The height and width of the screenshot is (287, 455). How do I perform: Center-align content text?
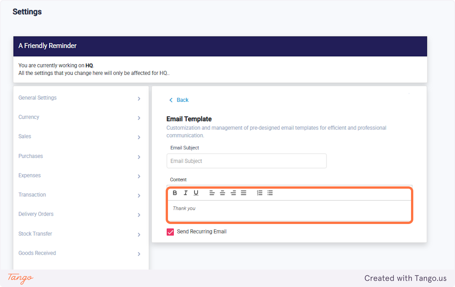tap(223, 193)
